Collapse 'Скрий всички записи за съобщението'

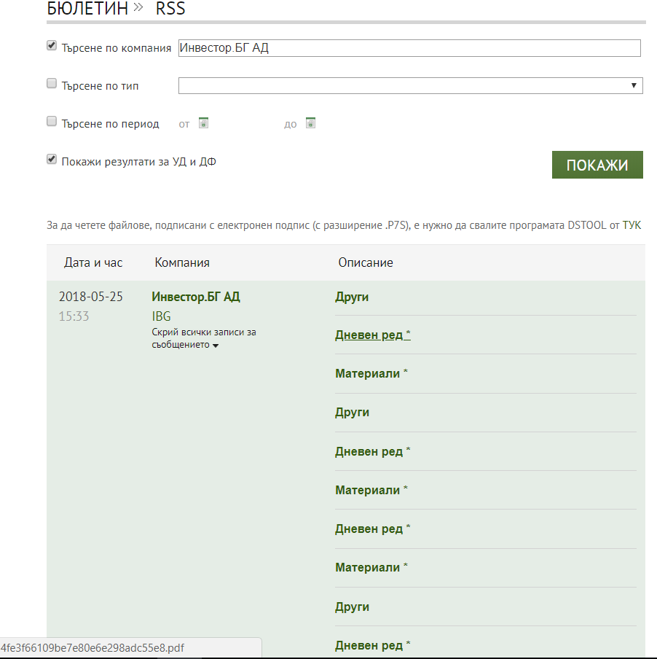pos(204,338)
